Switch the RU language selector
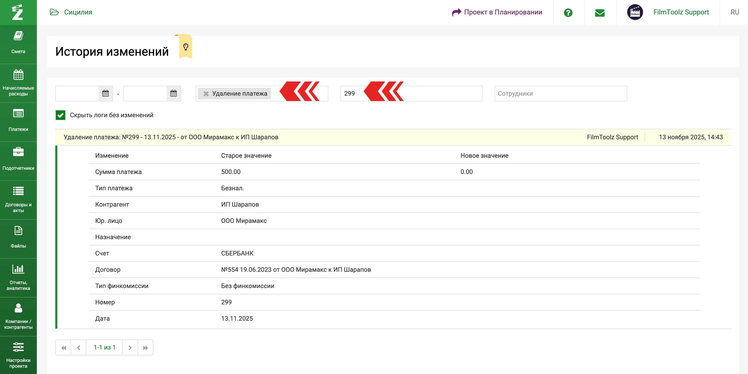 point(734,12)
